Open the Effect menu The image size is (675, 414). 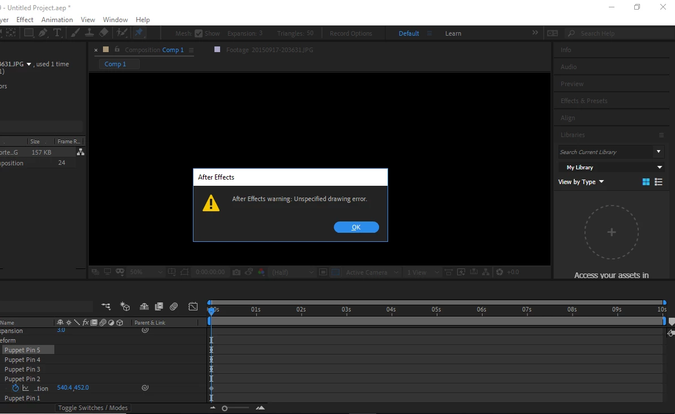(24, 20)
